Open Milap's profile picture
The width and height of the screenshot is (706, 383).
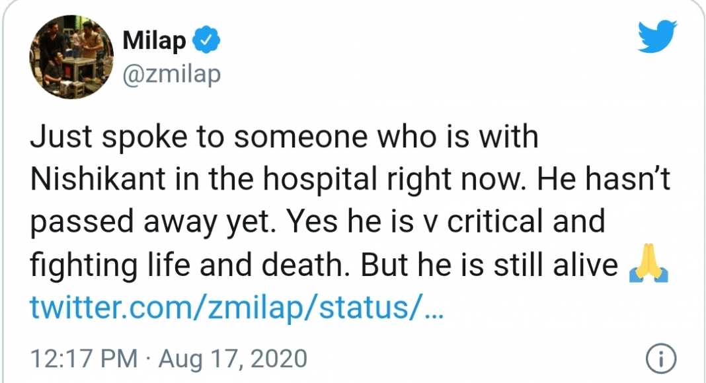[71, 57]
